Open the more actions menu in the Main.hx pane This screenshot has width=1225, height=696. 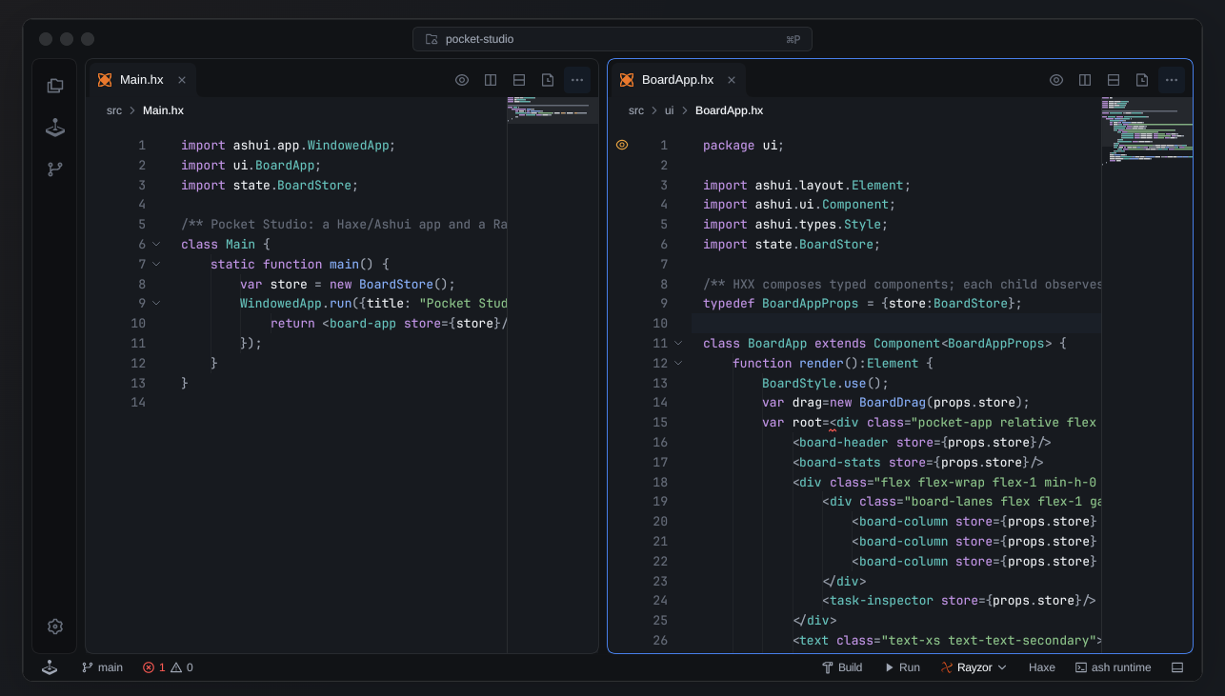tap(577, 80)
